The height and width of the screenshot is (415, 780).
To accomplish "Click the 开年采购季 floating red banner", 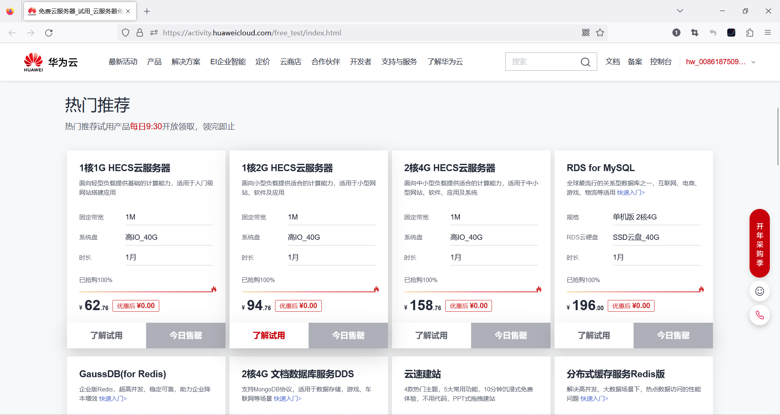I will (x=760, y=243).
